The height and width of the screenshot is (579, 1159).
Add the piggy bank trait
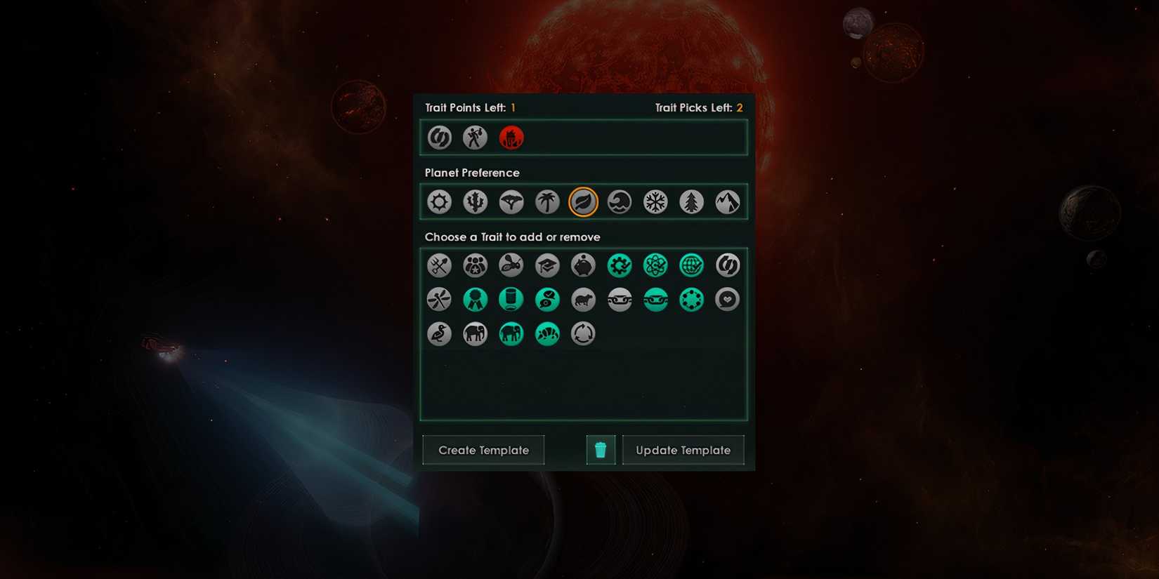click(583, 265)
